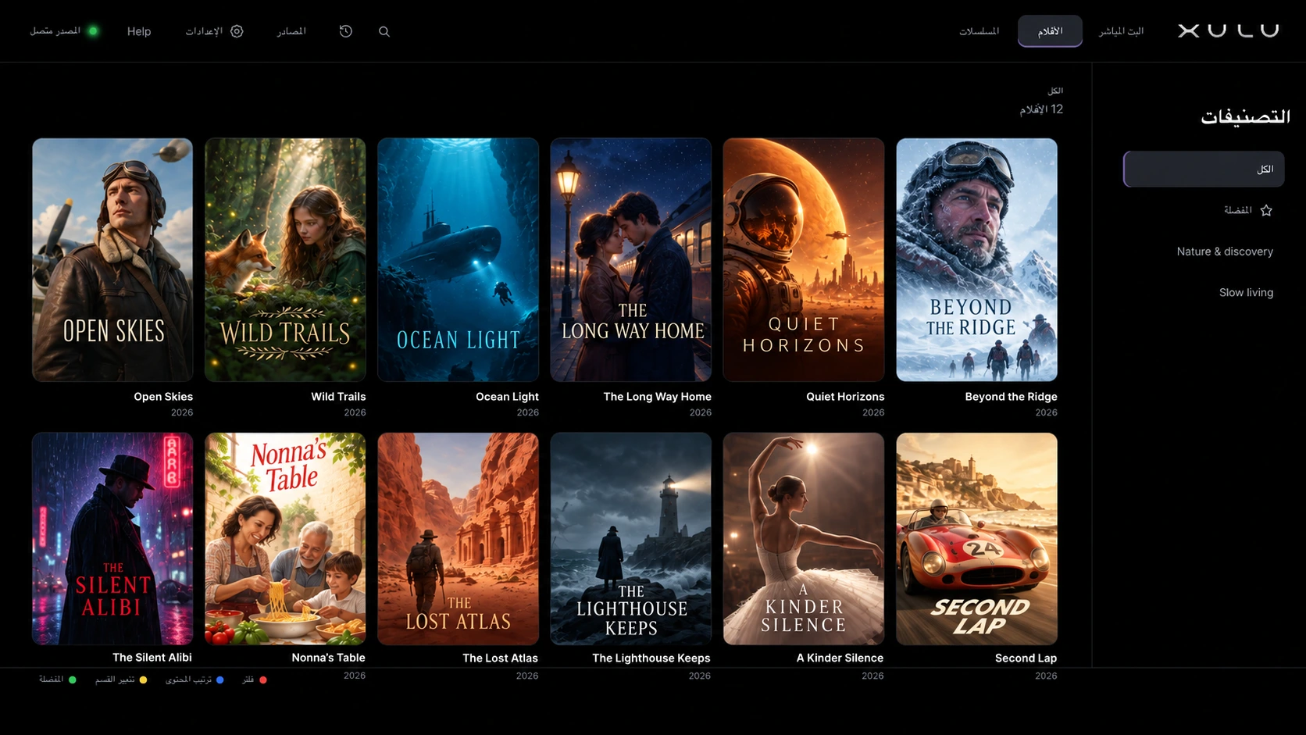Open The Lighthouse Keeps poster

(631, 539)
